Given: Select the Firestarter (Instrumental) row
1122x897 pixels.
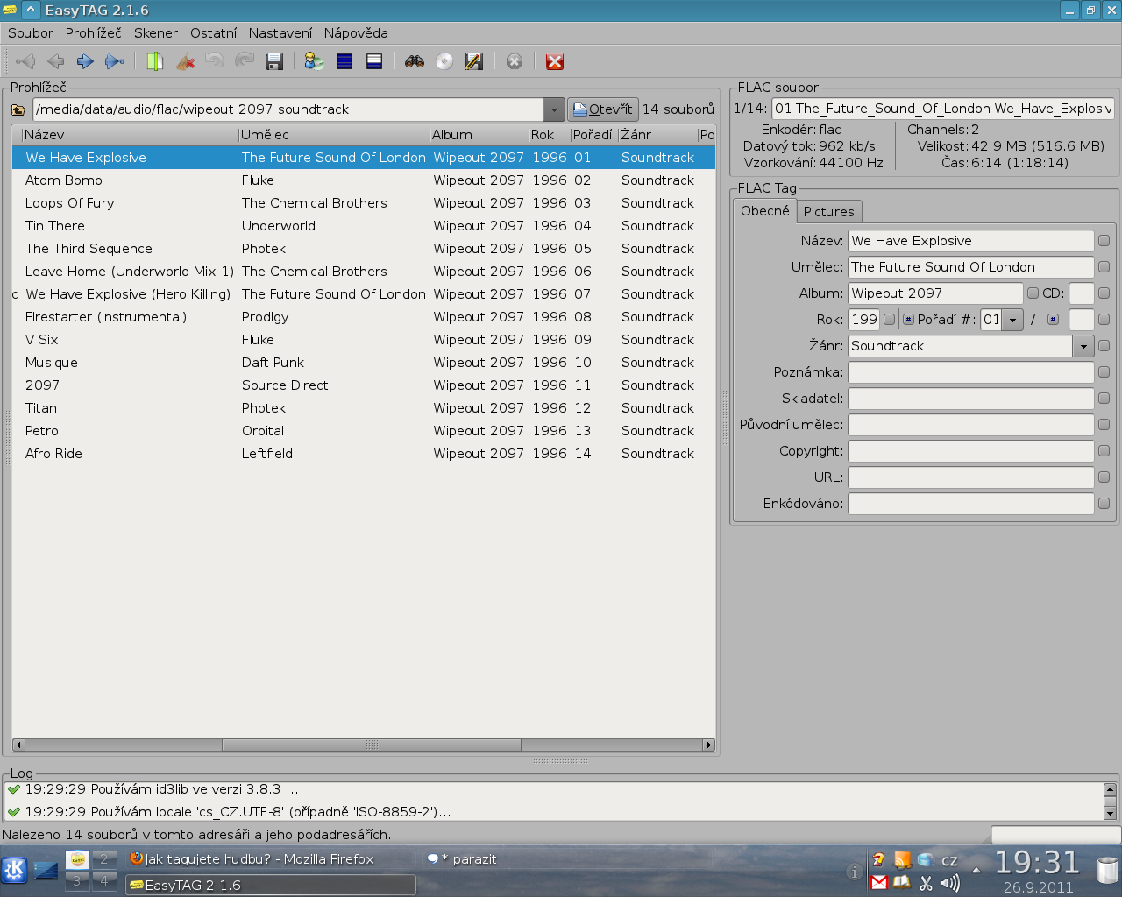Looking at the screenshot, I should 364,317.
